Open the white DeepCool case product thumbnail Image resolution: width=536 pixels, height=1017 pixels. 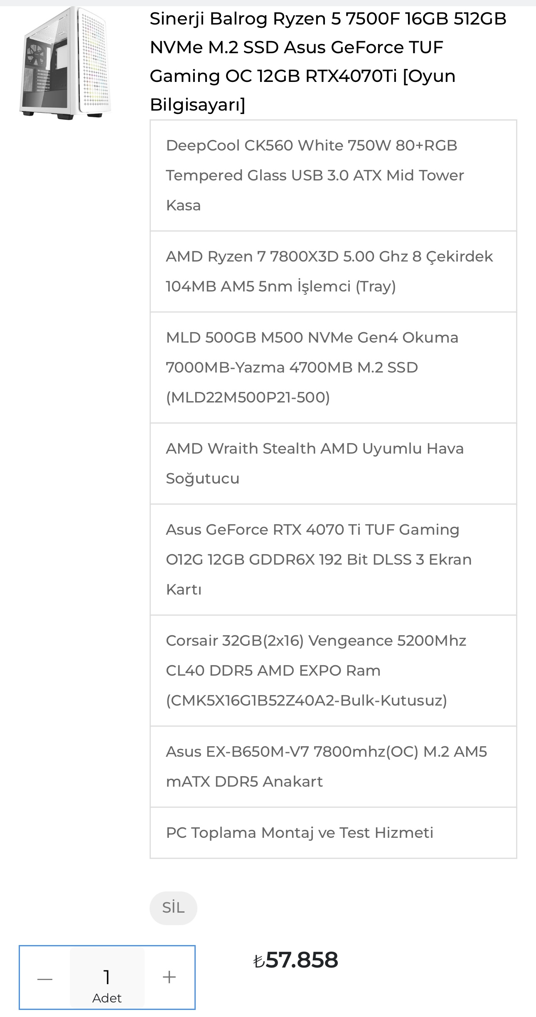pyautogui.click(x=65, y=63)
